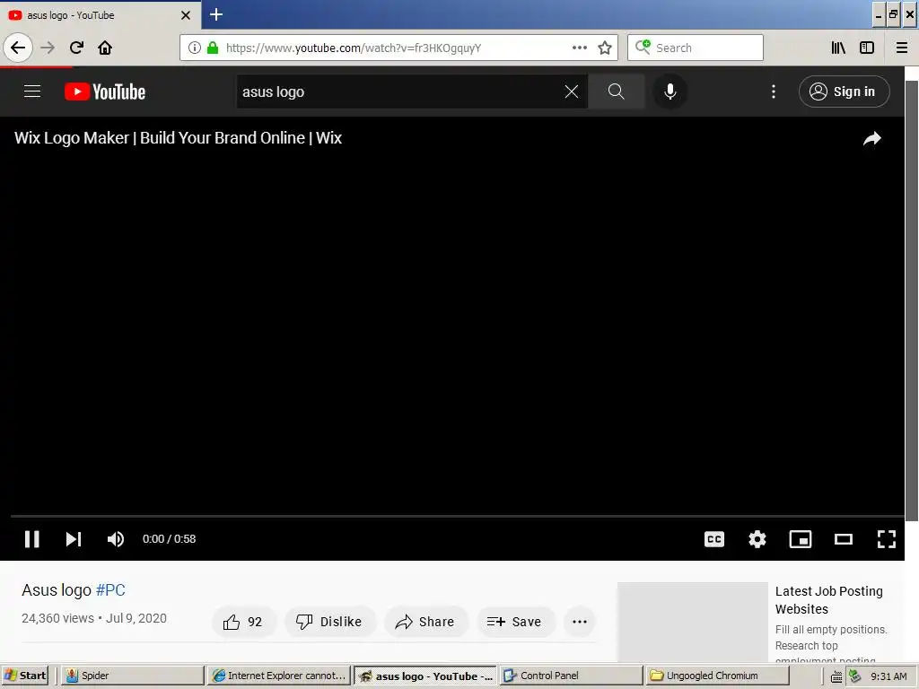Screen dimensions: 919x689
Task: Switch to Spider in the taskbar
Action: (133, 676)
